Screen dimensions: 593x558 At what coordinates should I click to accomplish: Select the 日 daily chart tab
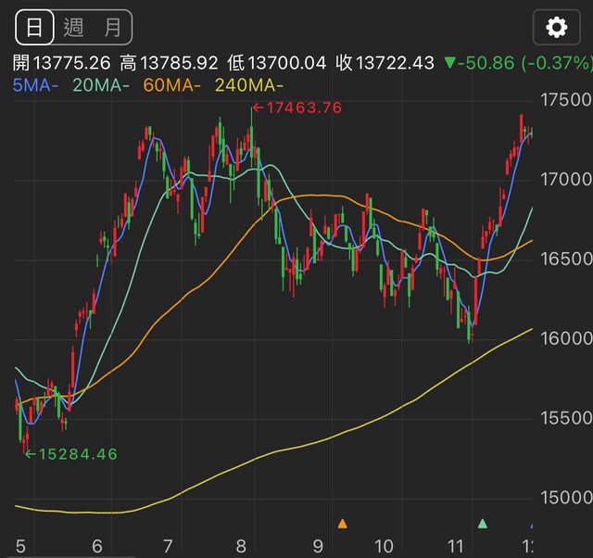33,28
